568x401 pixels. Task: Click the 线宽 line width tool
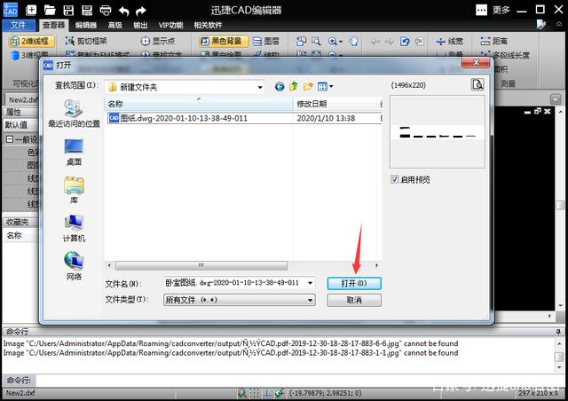pyautogui.click(x=450, y=41)
